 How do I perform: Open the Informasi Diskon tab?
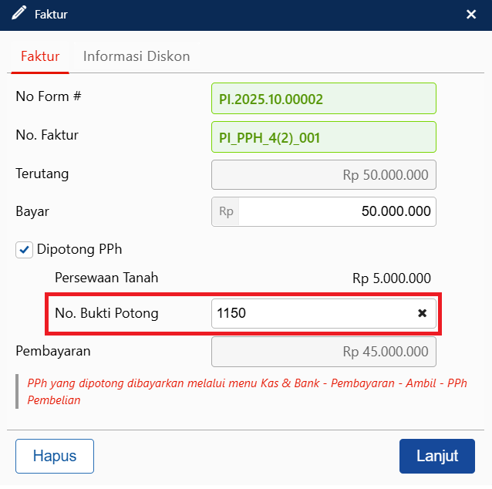(136, 56)
